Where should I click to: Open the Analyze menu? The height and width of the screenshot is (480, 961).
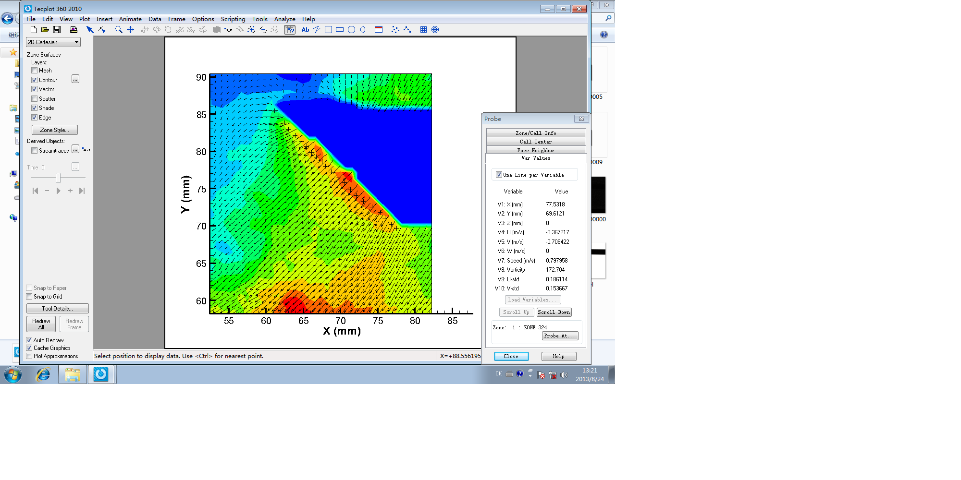[284, 19]
